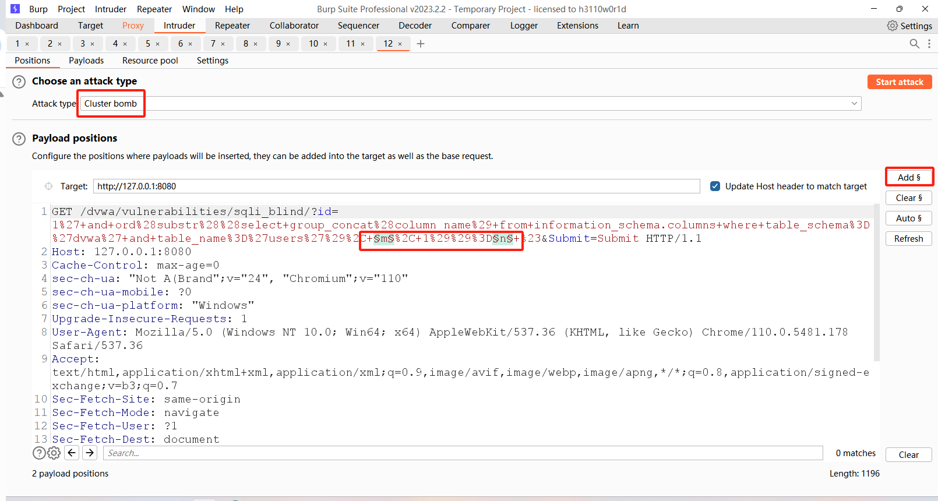Image resolution: width=938 pixels, height=501 pixels.
Task: Go to previous search match arrow
Action: click(x=72, y=453)
